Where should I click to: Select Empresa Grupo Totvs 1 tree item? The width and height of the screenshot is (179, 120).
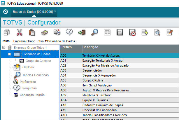(30, 48)
